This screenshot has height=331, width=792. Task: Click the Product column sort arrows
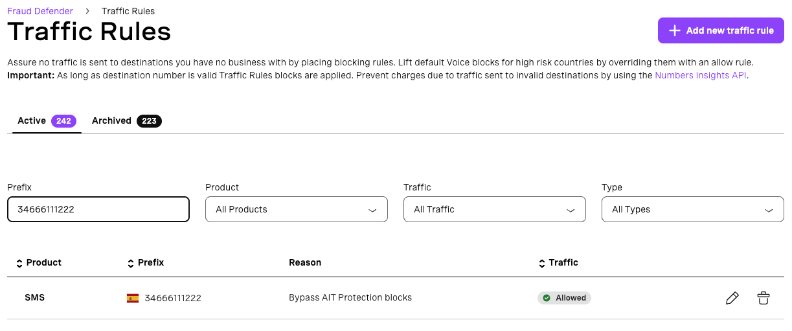point(19,263)
